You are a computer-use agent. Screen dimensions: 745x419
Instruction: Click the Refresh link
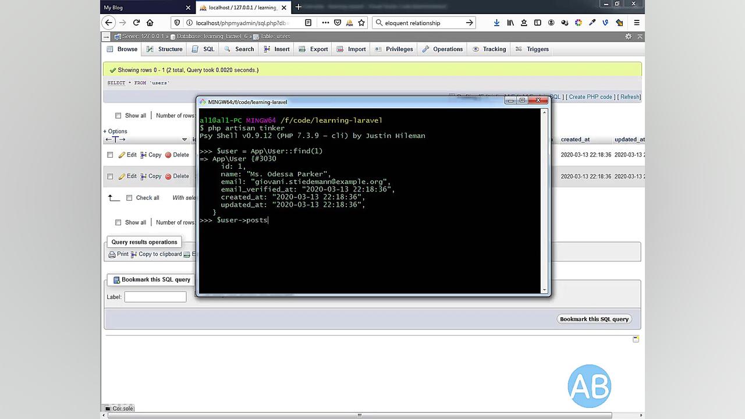coord(630,97)
